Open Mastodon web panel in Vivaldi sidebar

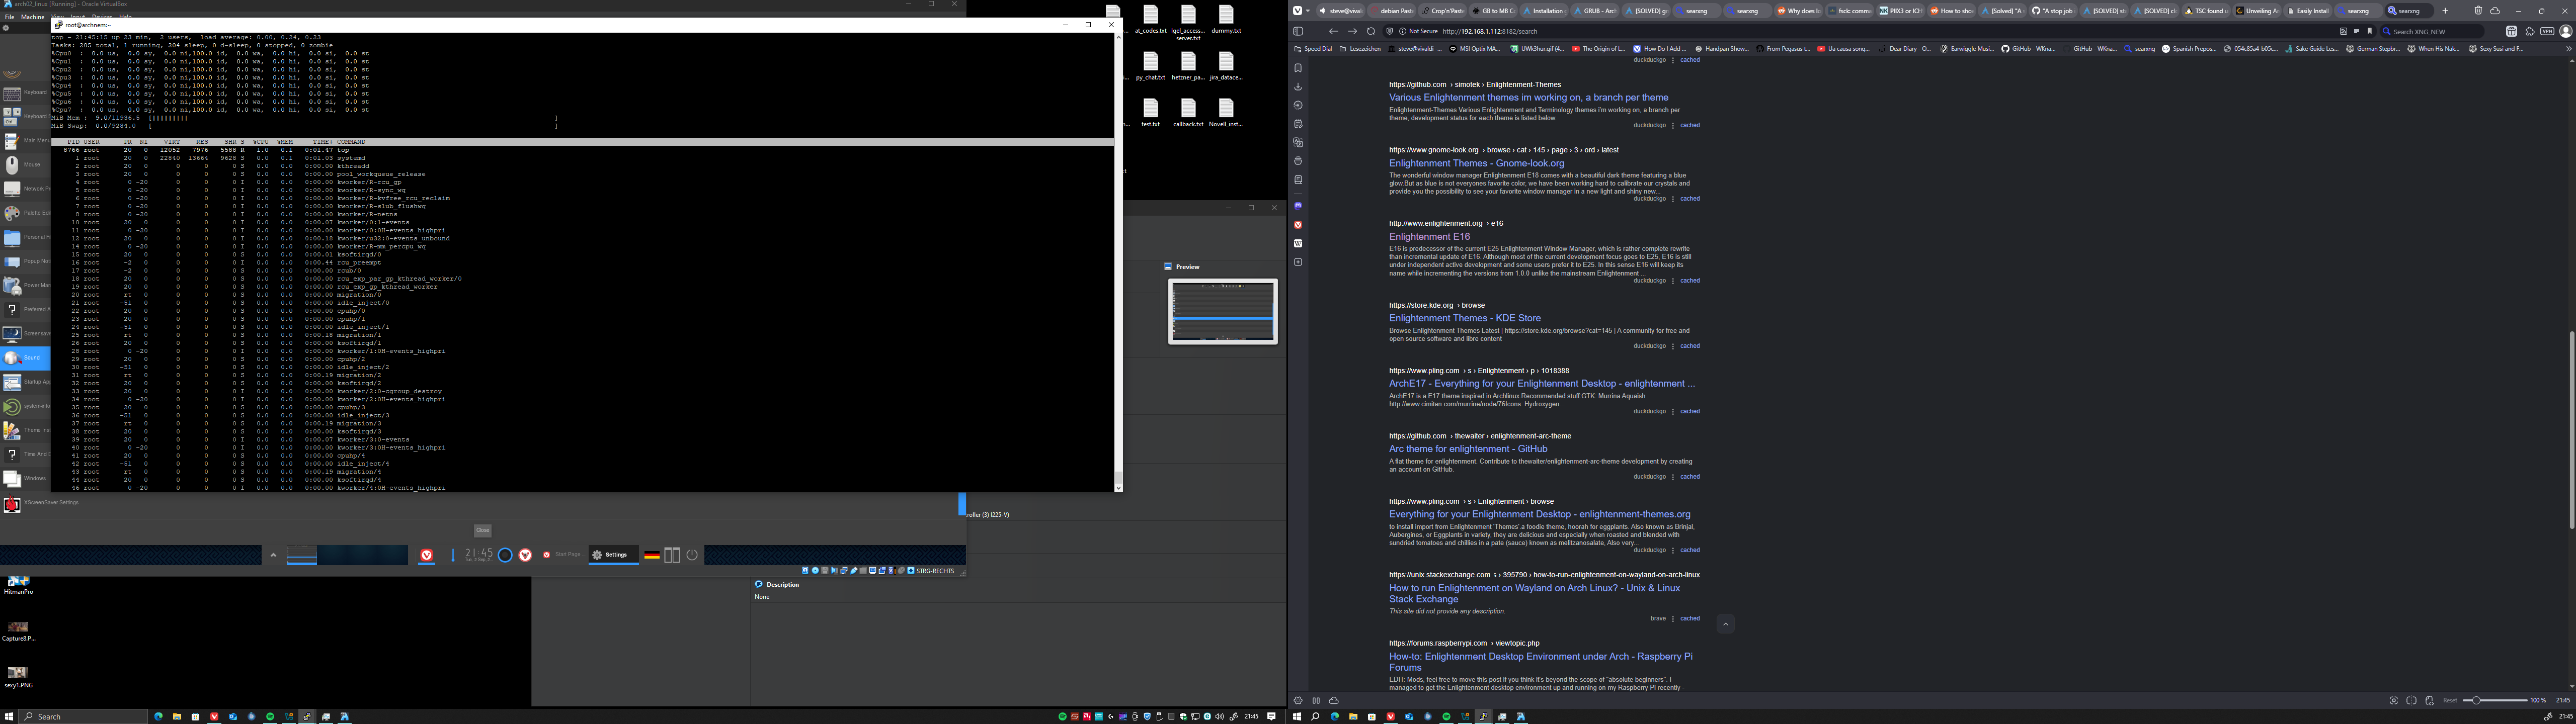pos(1298,206)
